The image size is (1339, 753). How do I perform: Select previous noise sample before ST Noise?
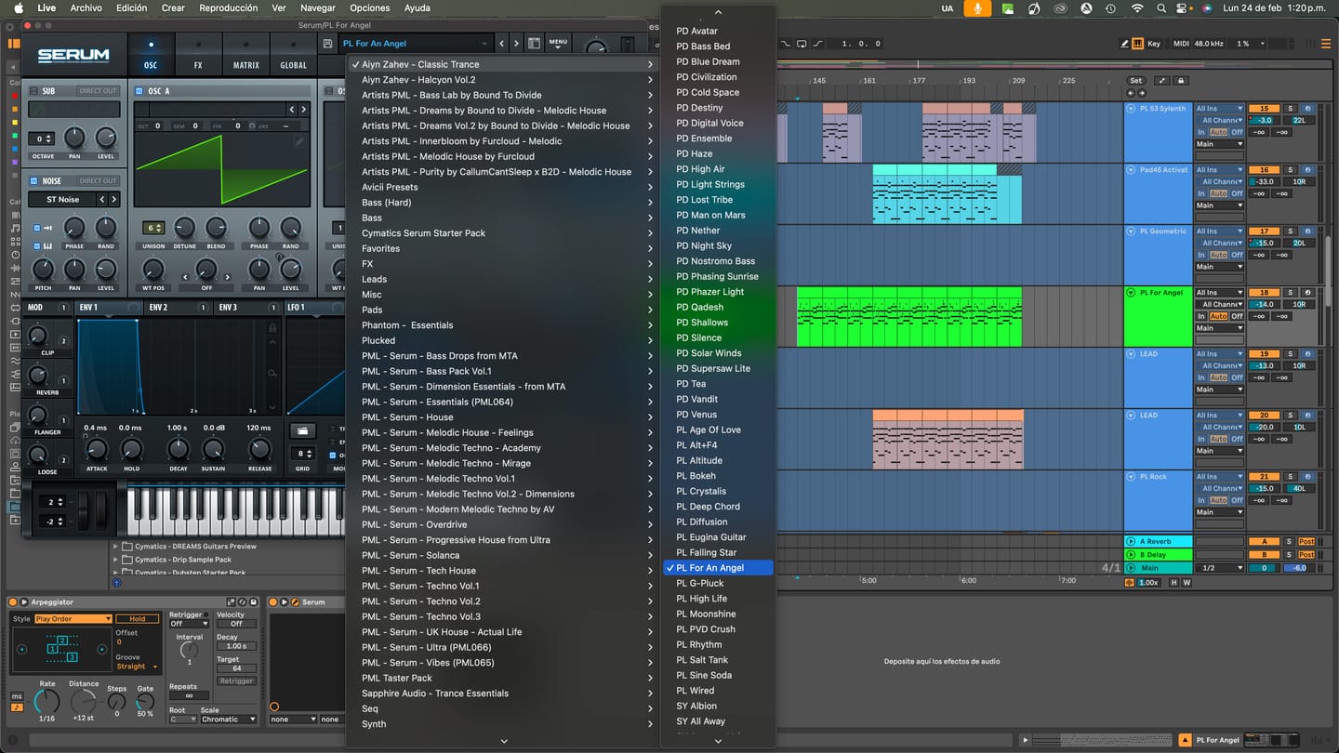pos(102,199)
